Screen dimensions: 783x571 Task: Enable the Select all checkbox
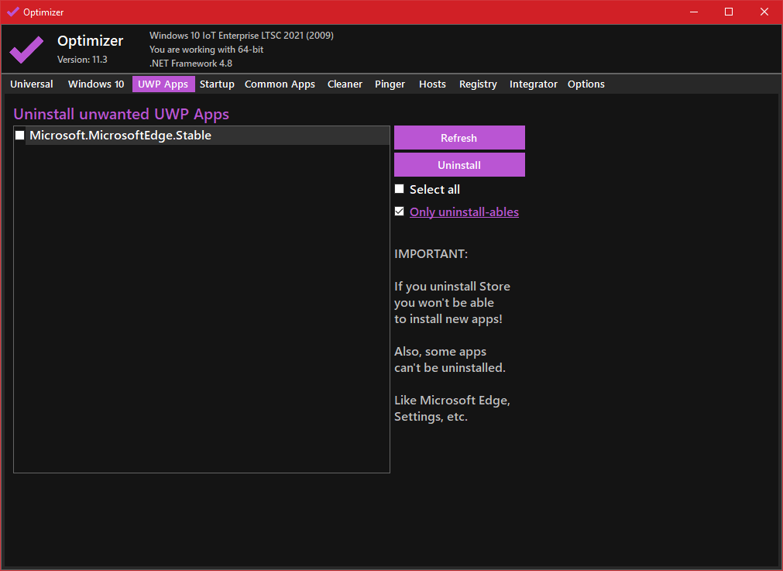[x=400, y=189]
